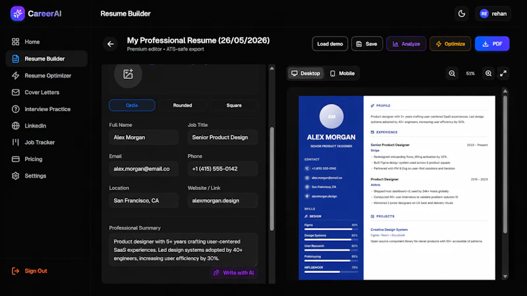Click the 51% zoom level value

(x=470, y=74)
